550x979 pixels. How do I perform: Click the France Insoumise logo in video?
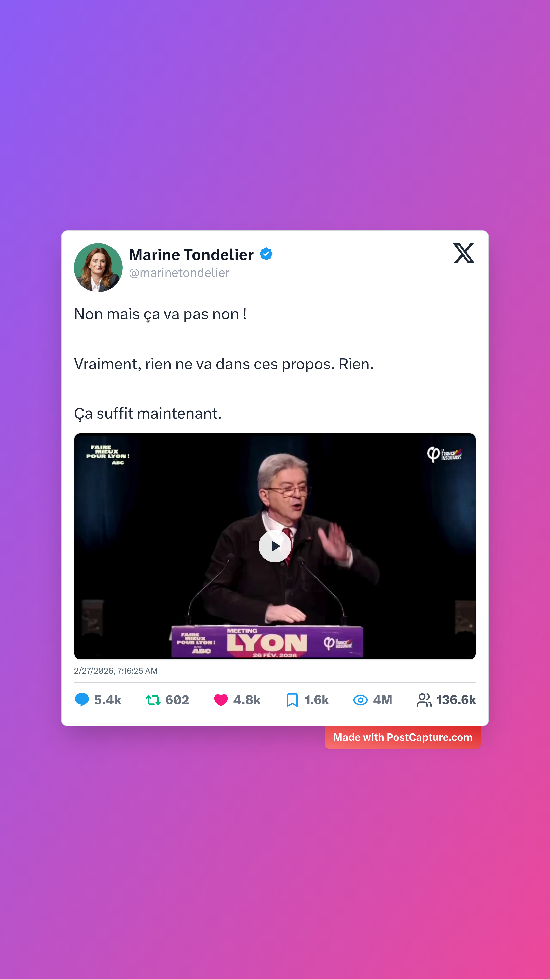[x=445, y=455]
